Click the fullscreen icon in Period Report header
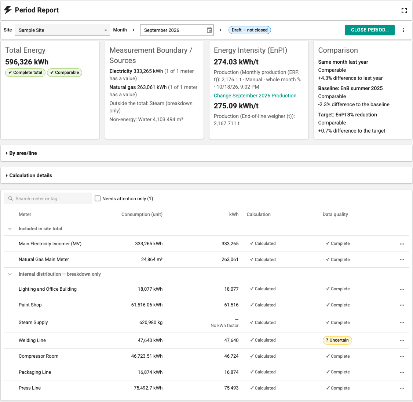413x402 pixels. [x=404, y=11]
